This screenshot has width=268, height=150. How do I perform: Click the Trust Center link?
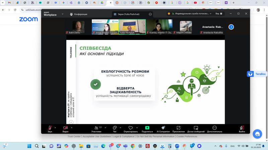click(x=74, y=136)
